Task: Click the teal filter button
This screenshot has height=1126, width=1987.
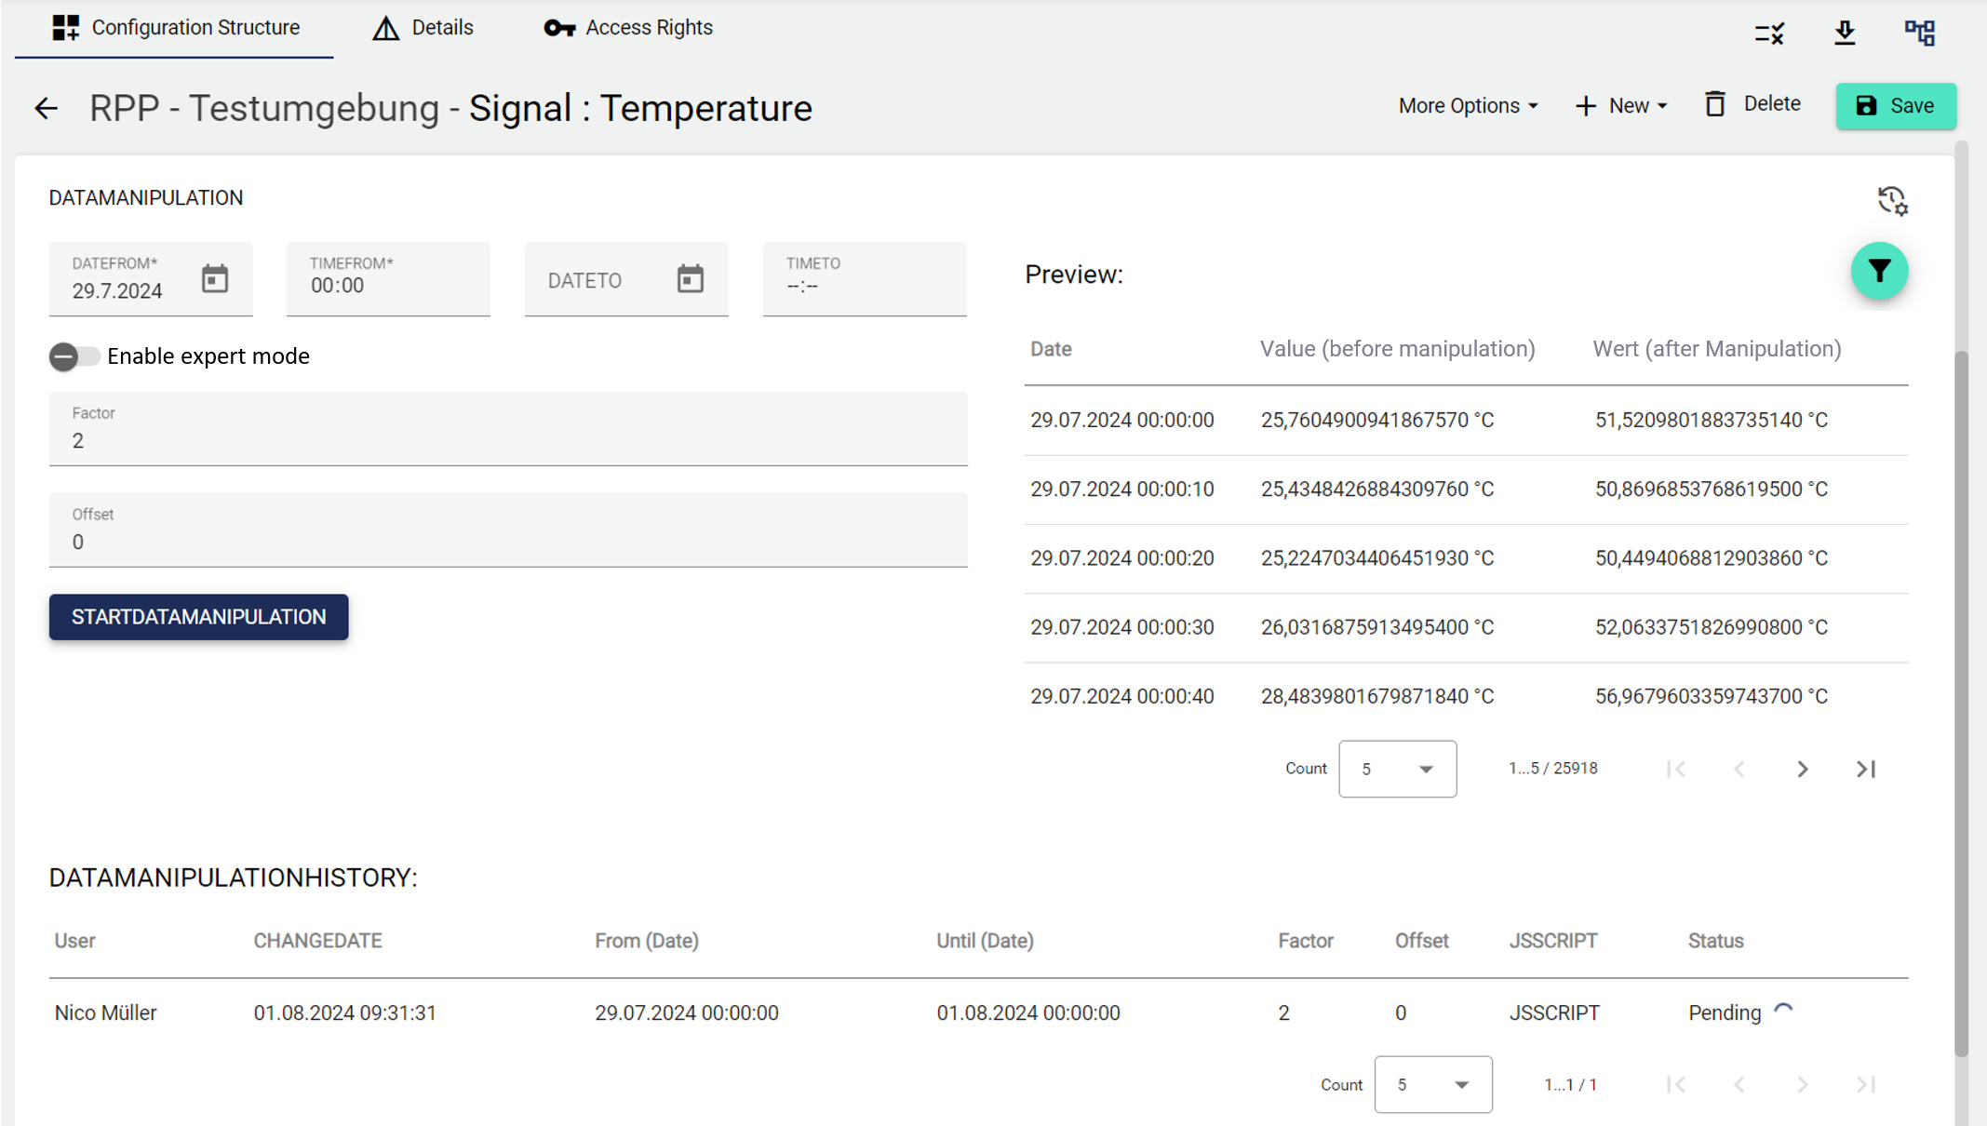Action: (x=1879, y=271)
